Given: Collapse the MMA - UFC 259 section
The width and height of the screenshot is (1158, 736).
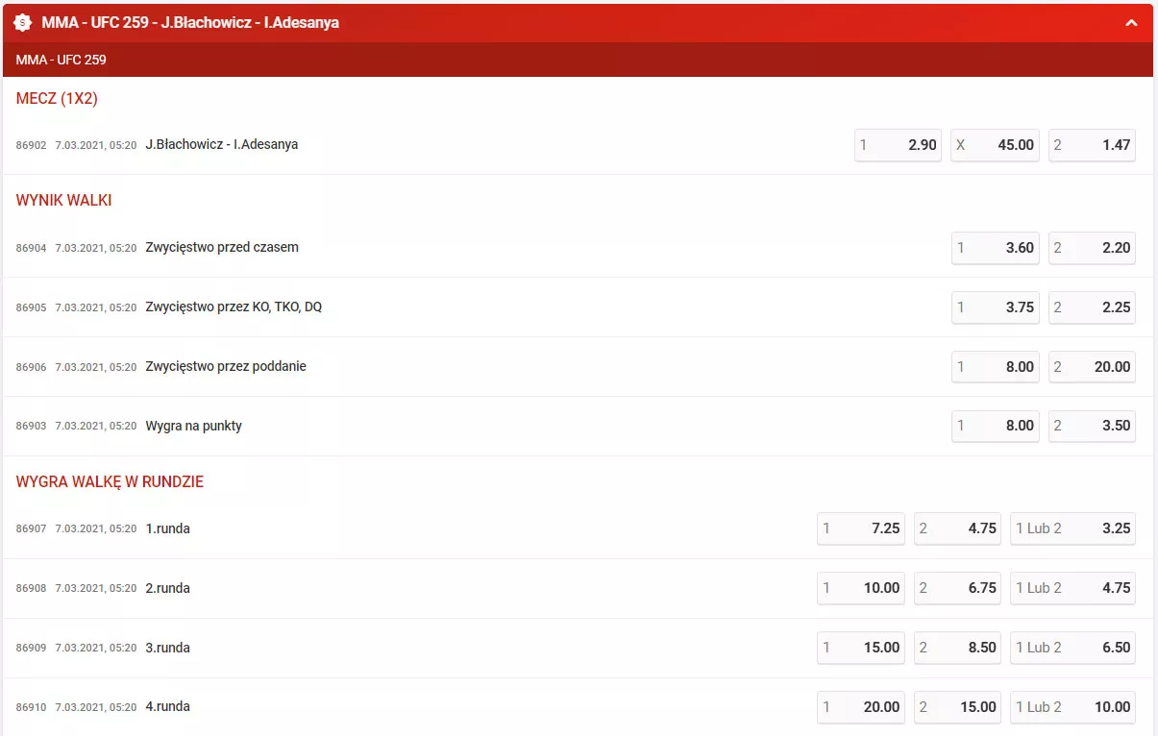Looking at the screenshot, I should point(1131,22).
